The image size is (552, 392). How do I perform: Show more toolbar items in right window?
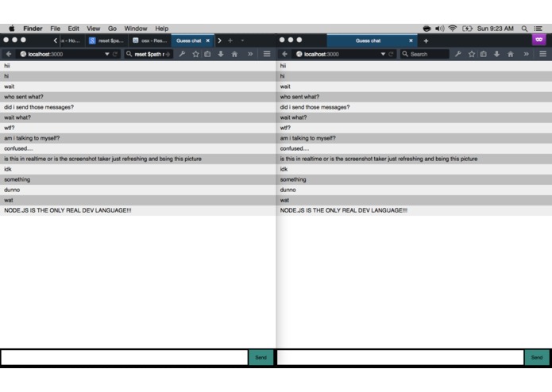[527, 54]
